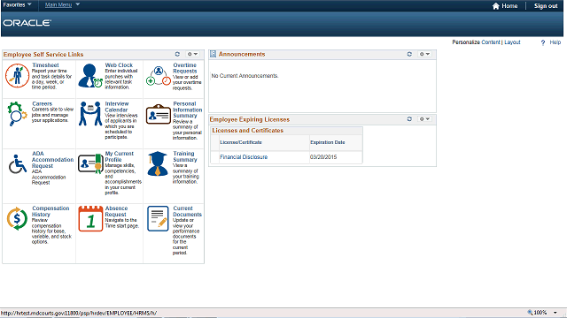
Task: Open the Compensation History dollar icon
Action: tap(17, 218)
